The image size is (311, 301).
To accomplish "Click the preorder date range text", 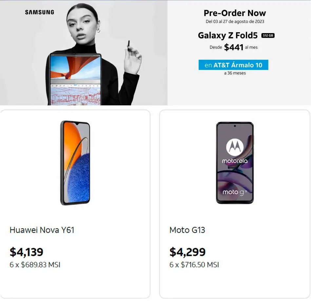I will (x=235, y=21).
